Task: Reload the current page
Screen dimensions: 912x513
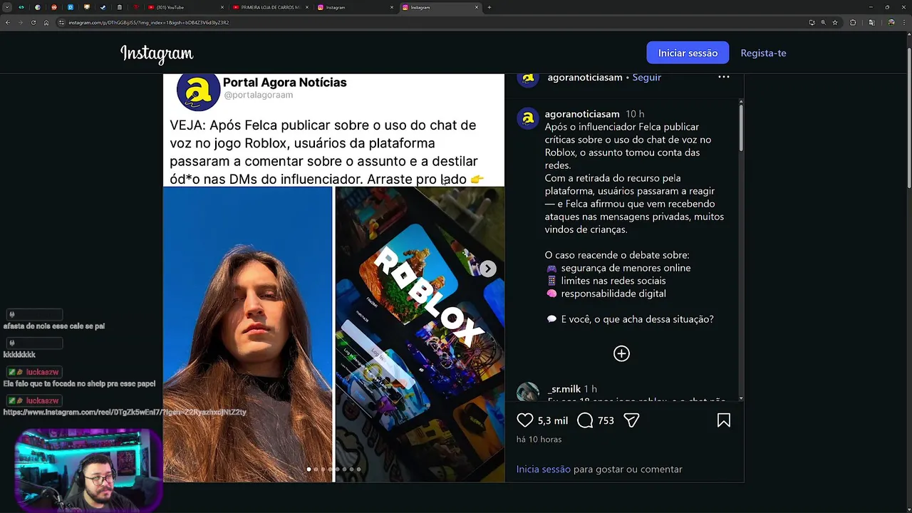Action: [33, 22]
